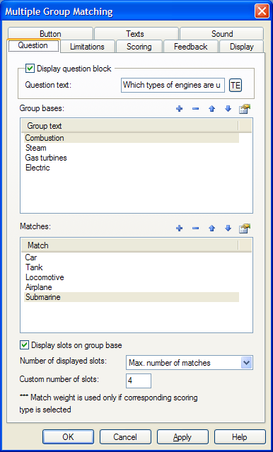Select the Airplane match row
The height and width of the screenshot is (452, 273).
(132, 287)
